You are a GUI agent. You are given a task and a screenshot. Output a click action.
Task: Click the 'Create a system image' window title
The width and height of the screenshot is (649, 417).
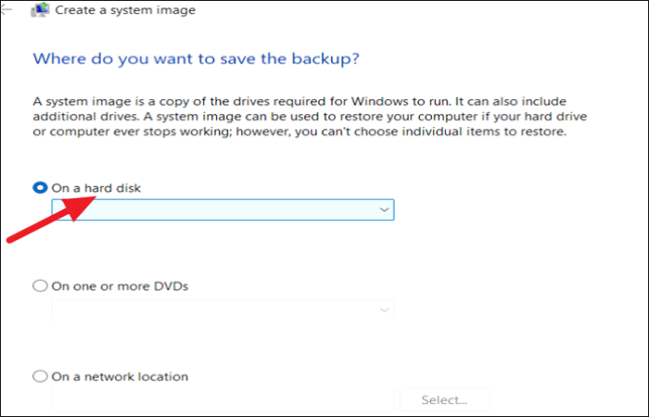tap(126, 11)
